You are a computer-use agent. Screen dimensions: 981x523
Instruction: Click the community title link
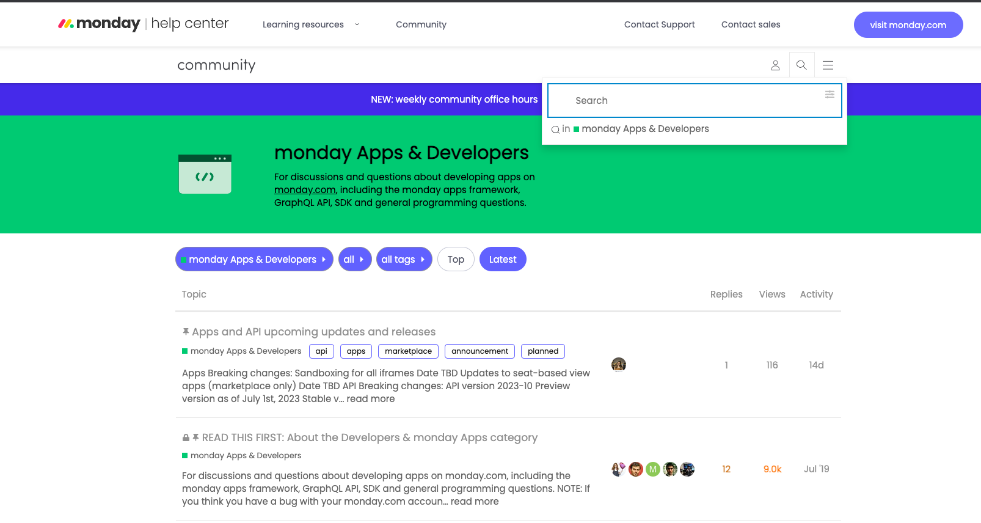(x=216, y=65)
